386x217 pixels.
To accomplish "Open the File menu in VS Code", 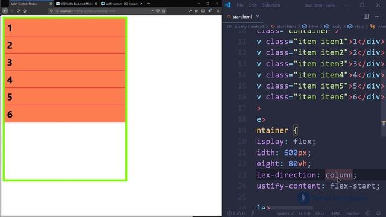I will (x=240, y=5).
